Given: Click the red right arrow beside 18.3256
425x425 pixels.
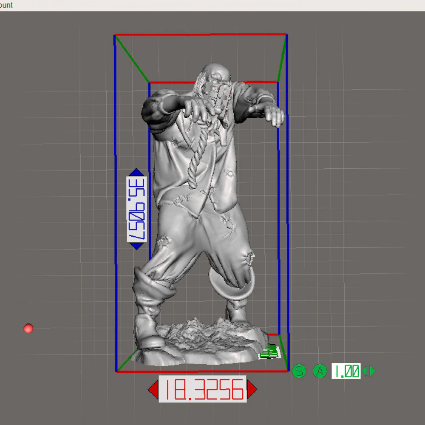Looking at the screenshot, I should 252,389.
